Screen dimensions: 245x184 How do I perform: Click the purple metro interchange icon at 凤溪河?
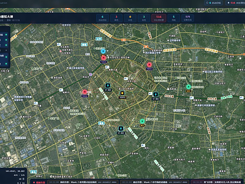[x=91, y=74]
